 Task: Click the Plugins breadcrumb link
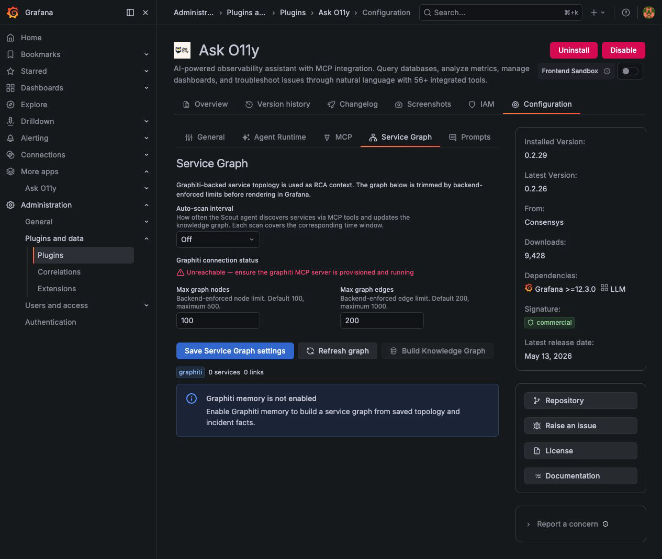(293, 13)
